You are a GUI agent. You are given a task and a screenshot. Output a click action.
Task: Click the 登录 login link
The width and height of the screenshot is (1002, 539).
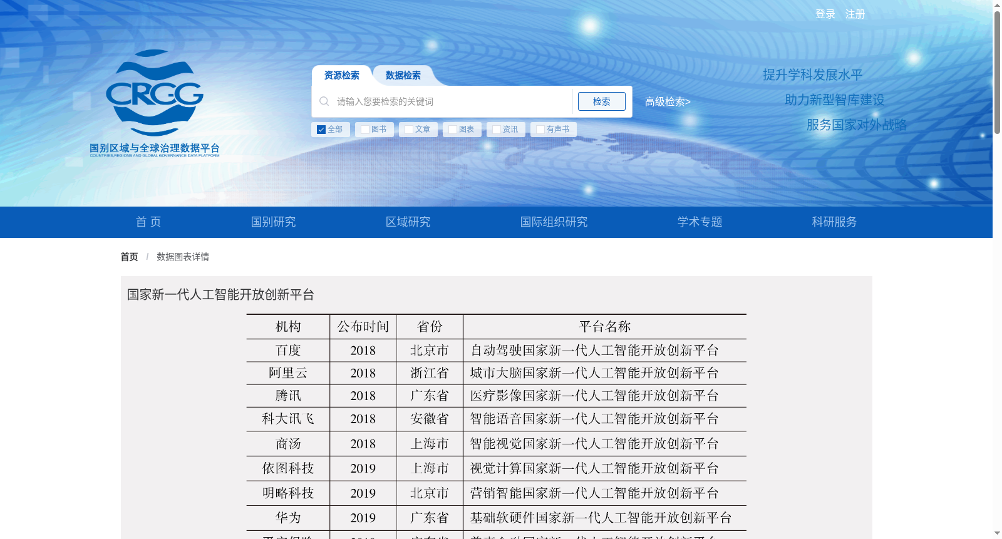[825, 14]
